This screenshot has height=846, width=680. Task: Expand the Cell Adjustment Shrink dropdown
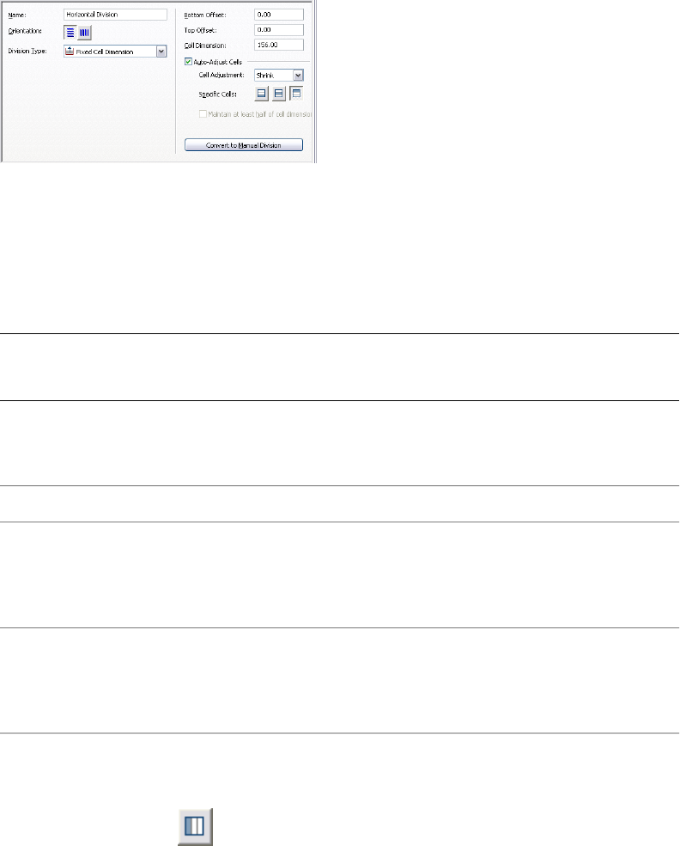tap(298, 75)
